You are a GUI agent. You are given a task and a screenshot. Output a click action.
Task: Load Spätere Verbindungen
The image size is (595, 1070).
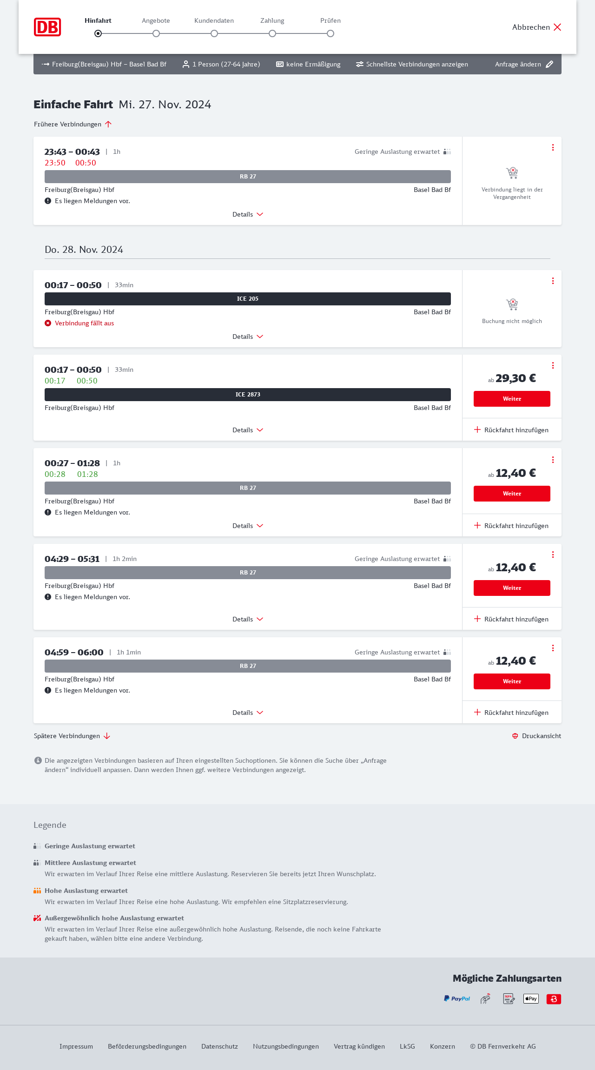click(x=72, y=736)
